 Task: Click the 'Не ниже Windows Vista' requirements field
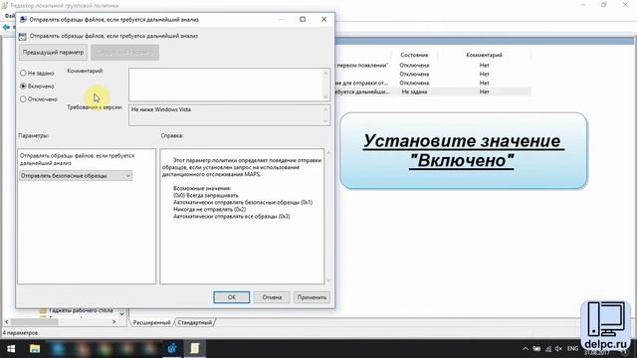click(226, 115)
